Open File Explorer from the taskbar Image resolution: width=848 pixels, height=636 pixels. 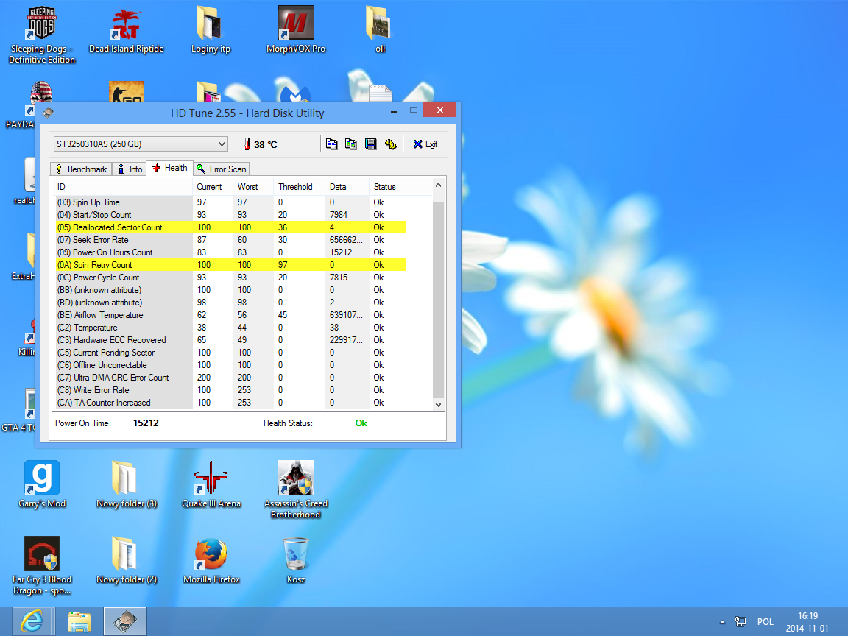[x=79, y=621]
